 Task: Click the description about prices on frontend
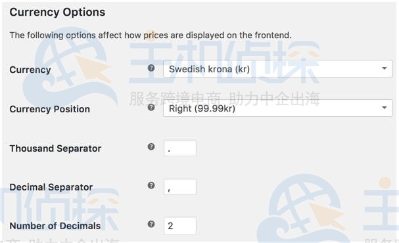pyautogui.click(x=151, y=35)
